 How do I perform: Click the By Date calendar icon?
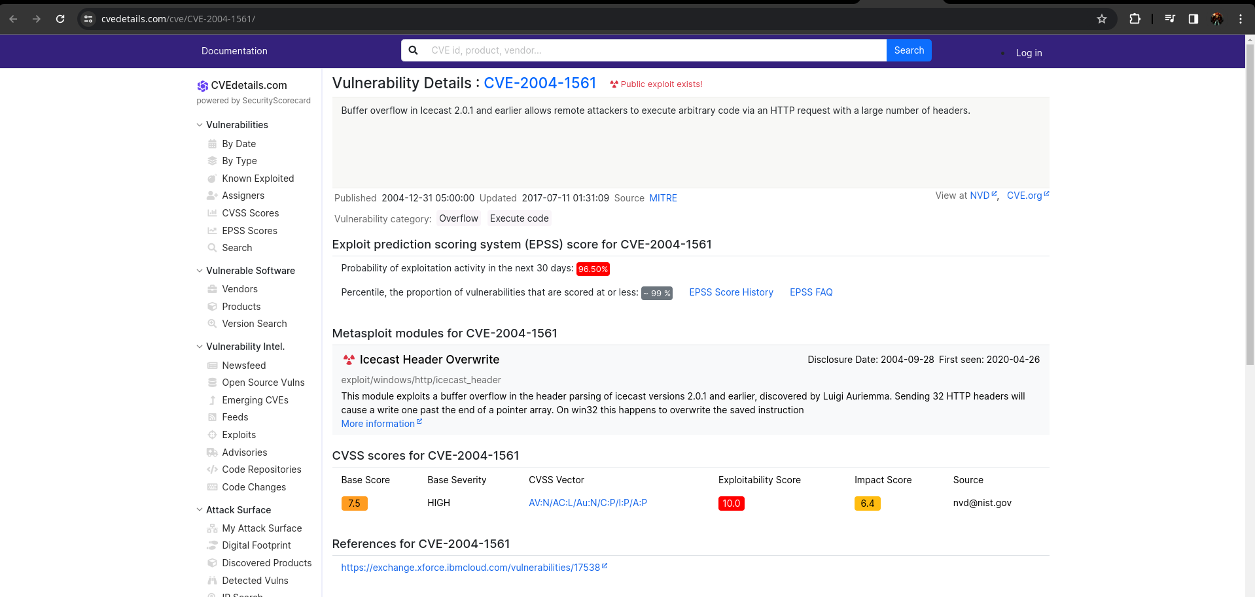[x=212, y=144]
